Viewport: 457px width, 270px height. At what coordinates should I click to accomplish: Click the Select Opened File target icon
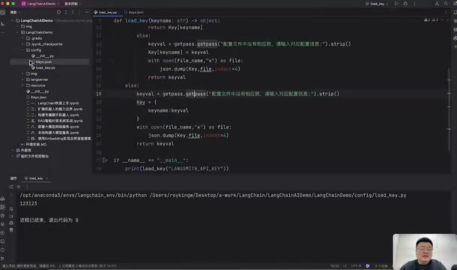59,12
